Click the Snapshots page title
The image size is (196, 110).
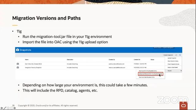pyautogui.click(x=25, y=50)
